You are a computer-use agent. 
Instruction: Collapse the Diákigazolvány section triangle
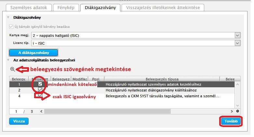(8, 17)
